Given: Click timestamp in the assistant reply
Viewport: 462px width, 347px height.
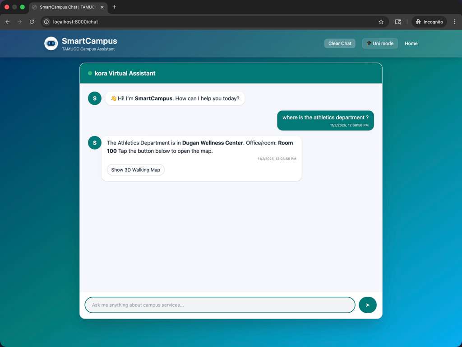Looking at the screenshot, I should (277, 159).
